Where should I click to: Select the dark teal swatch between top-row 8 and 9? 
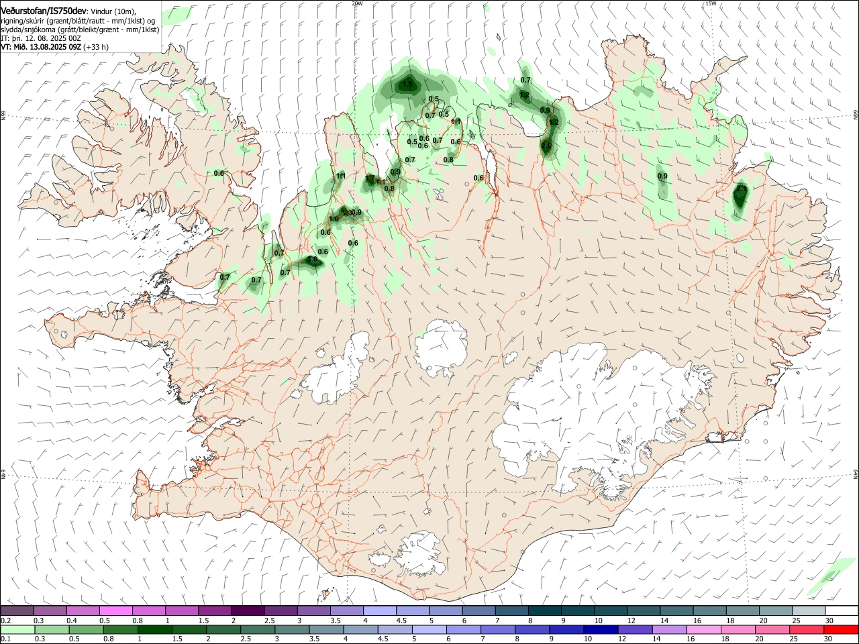[544, 610]
